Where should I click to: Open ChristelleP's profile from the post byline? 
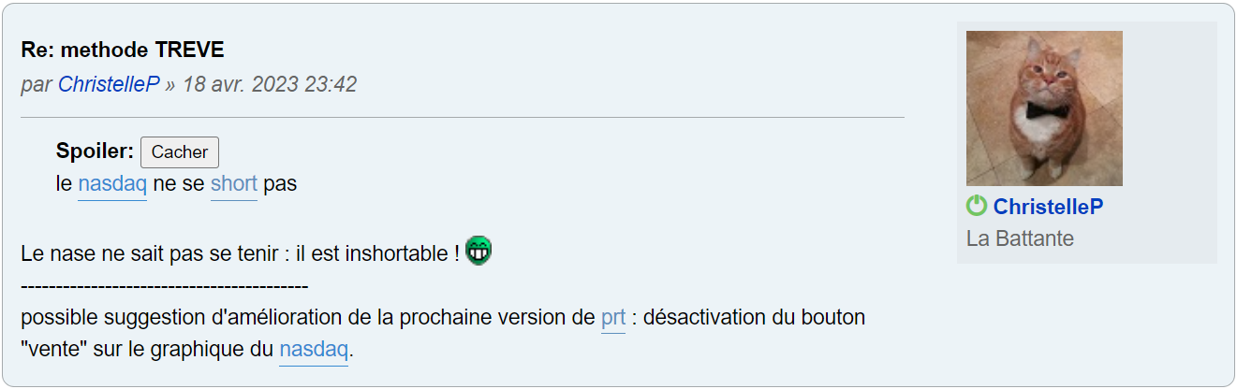point(108,84)
